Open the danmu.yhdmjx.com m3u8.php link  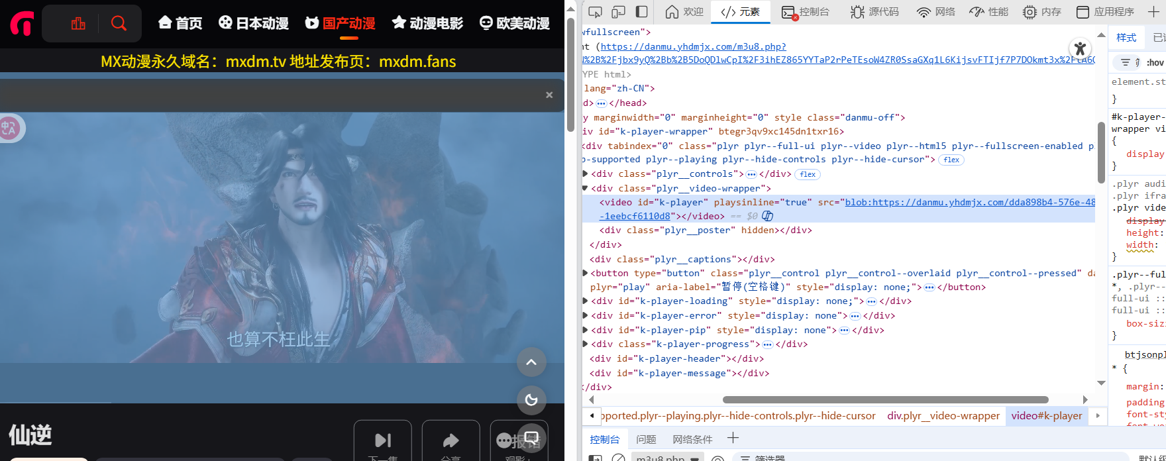[x=693, y=46]
